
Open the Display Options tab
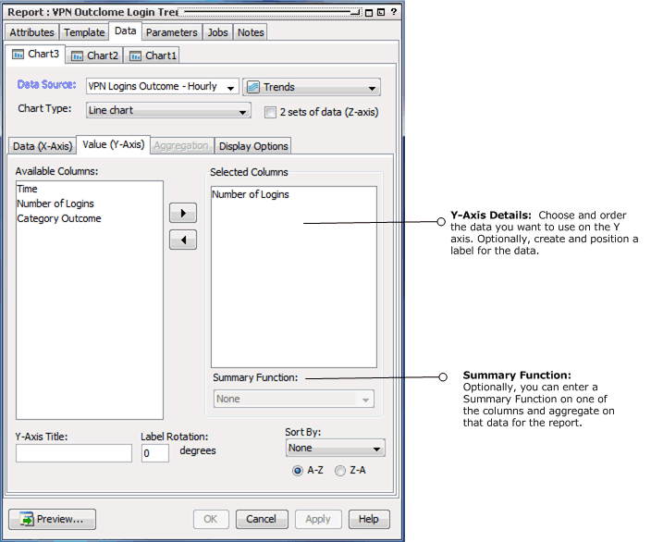point(253,146)
